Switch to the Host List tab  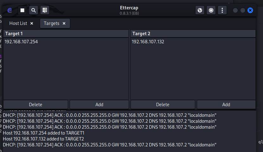[x=18, y=23]
